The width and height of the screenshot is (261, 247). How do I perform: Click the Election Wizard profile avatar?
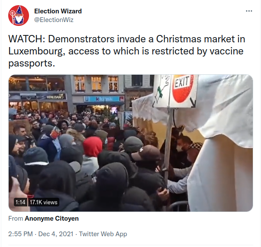click(x=19, y=16)
